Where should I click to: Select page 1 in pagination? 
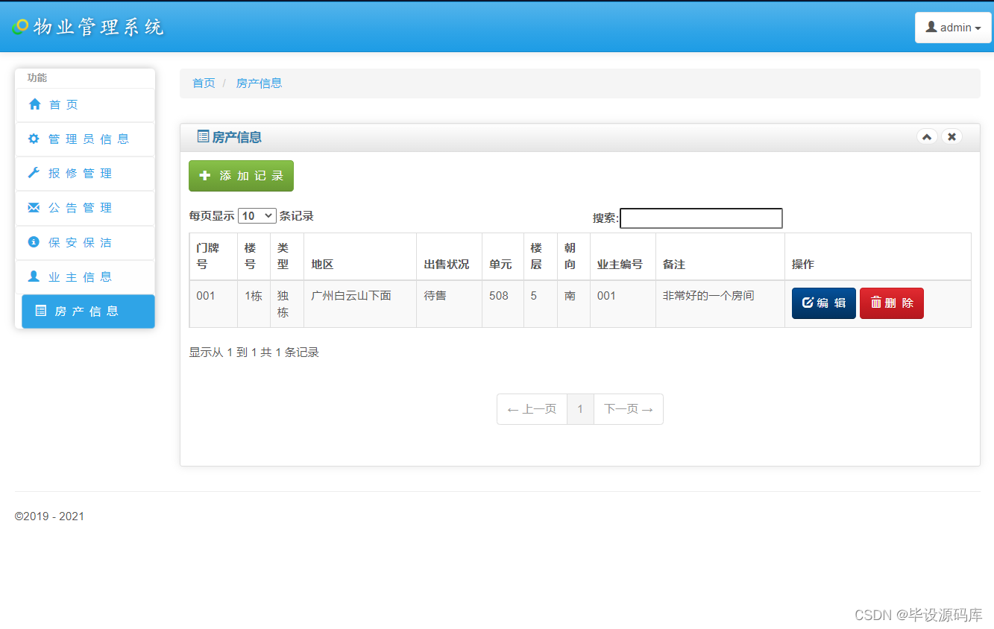click(581, 409)
